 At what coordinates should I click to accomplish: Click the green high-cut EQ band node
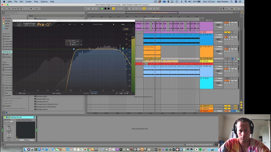[x=123, y=48]
